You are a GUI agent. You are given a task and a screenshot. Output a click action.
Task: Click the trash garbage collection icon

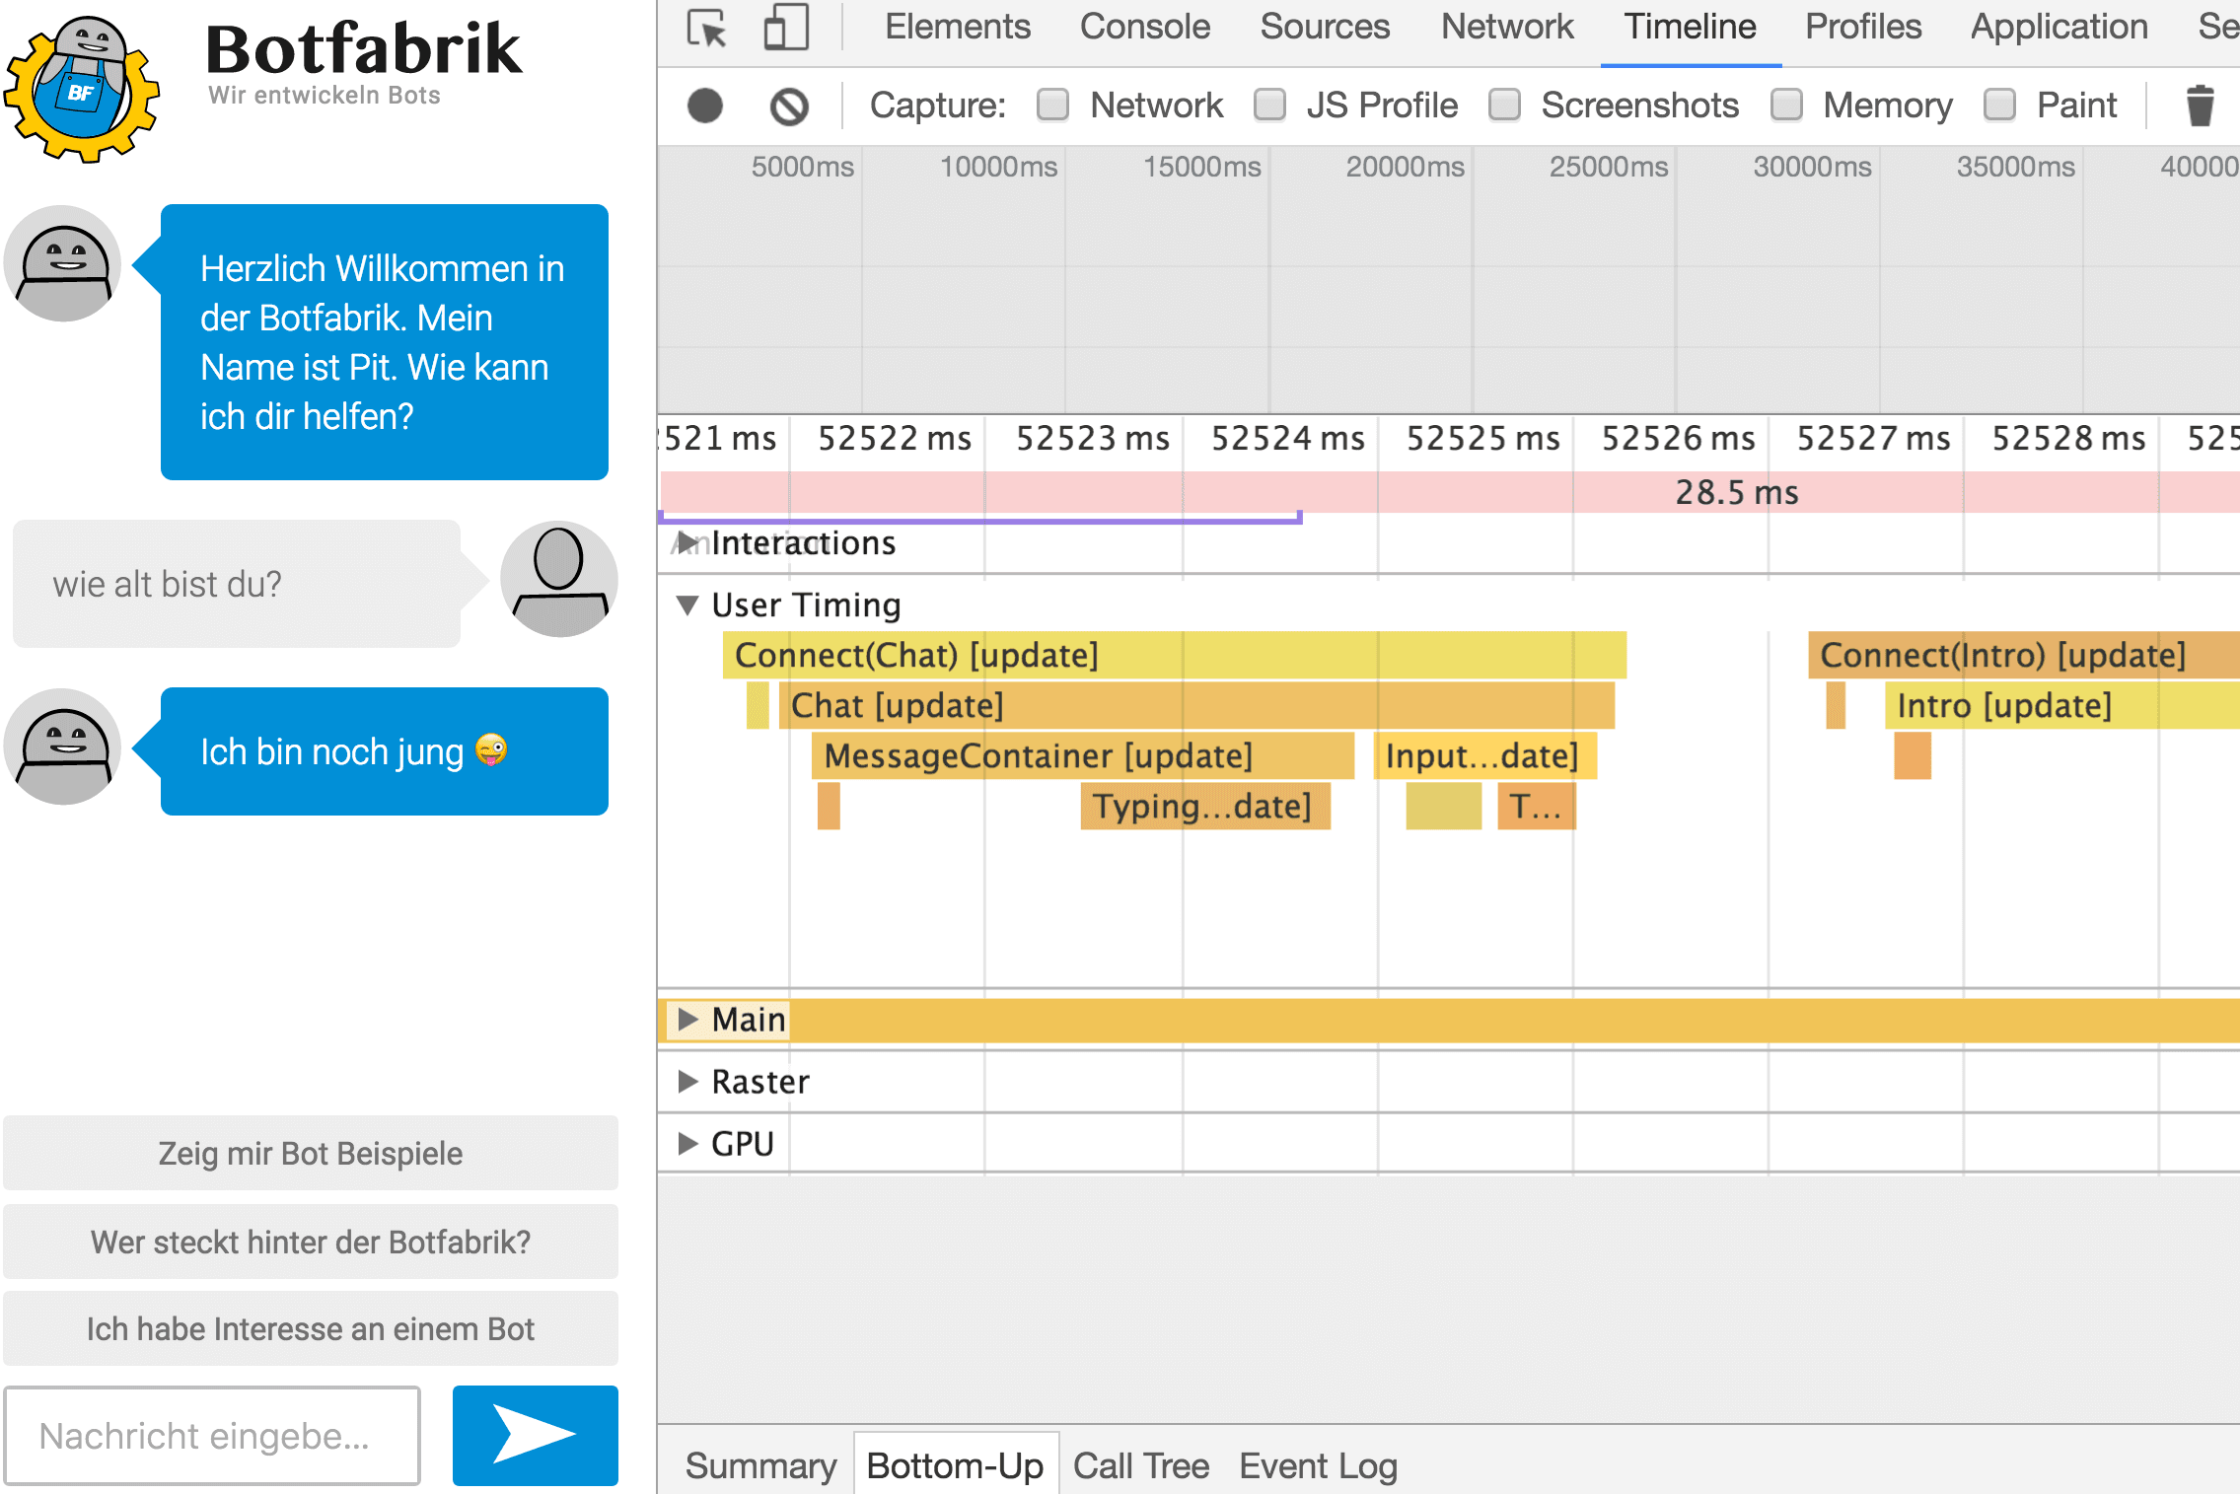click(2200, 106)
